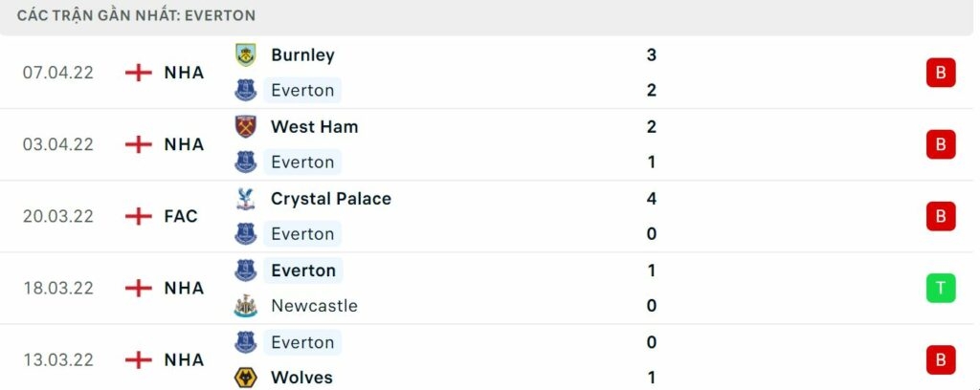Click the 03.04.22 match date
The height and width of the screenshot is (390, 980).
[x=58, y=144]
